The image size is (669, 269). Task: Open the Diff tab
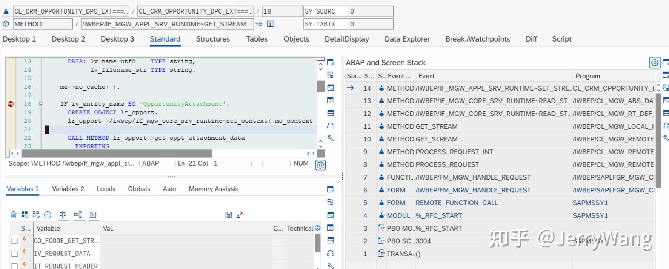tap(531, 39)
